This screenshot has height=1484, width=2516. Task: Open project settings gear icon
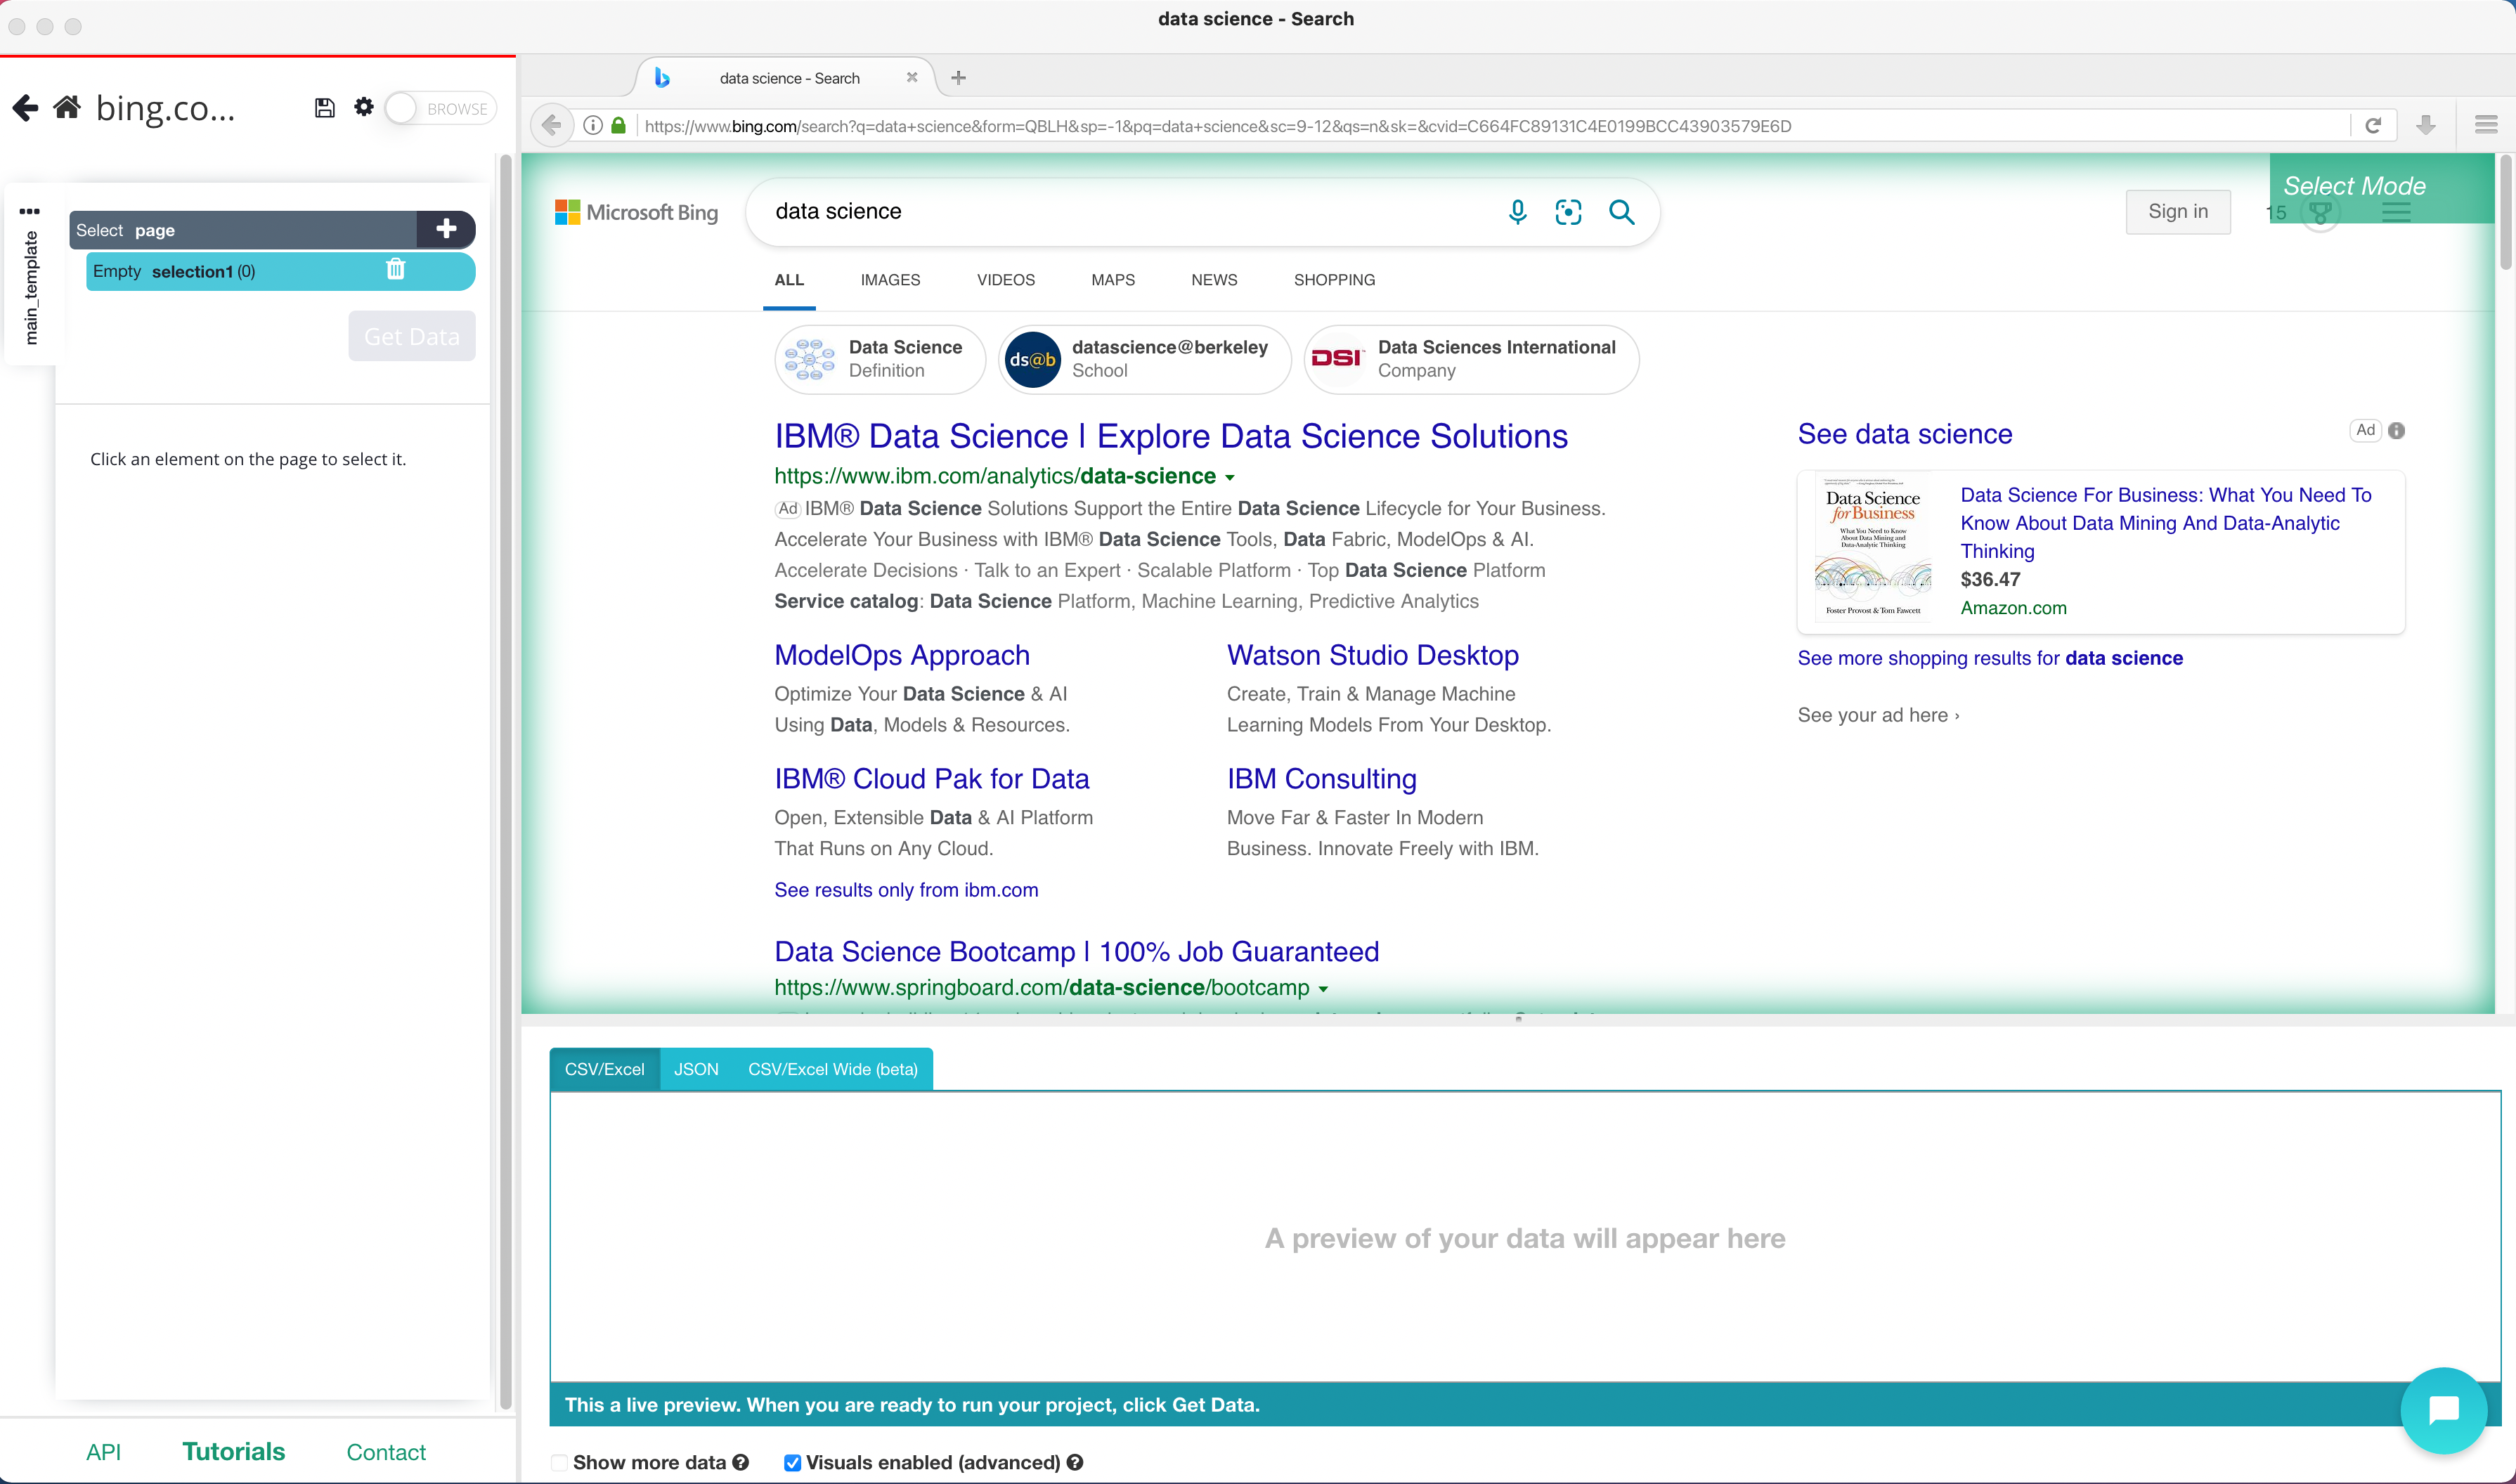pos(364,107)
